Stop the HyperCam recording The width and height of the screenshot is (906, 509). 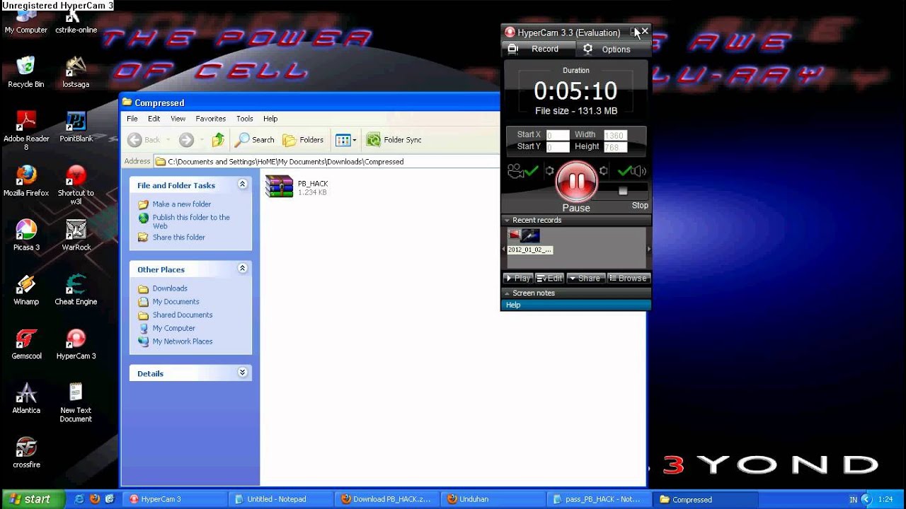click(x=623, y=192)
